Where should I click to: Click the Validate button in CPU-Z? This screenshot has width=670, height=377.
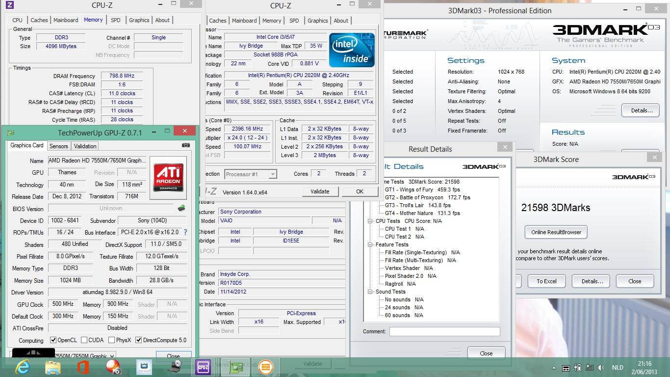320,191
